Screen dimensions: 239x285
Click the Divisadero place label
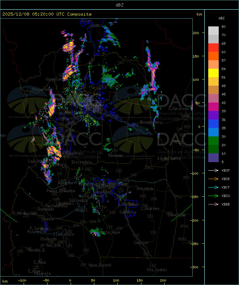point(81,162)
